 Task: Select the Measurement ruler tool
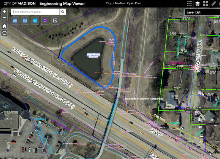point(214,4)
